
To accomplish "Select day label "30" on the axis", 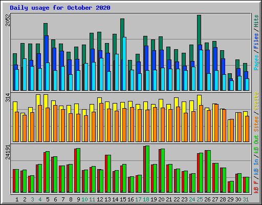I will click(238, 199).
